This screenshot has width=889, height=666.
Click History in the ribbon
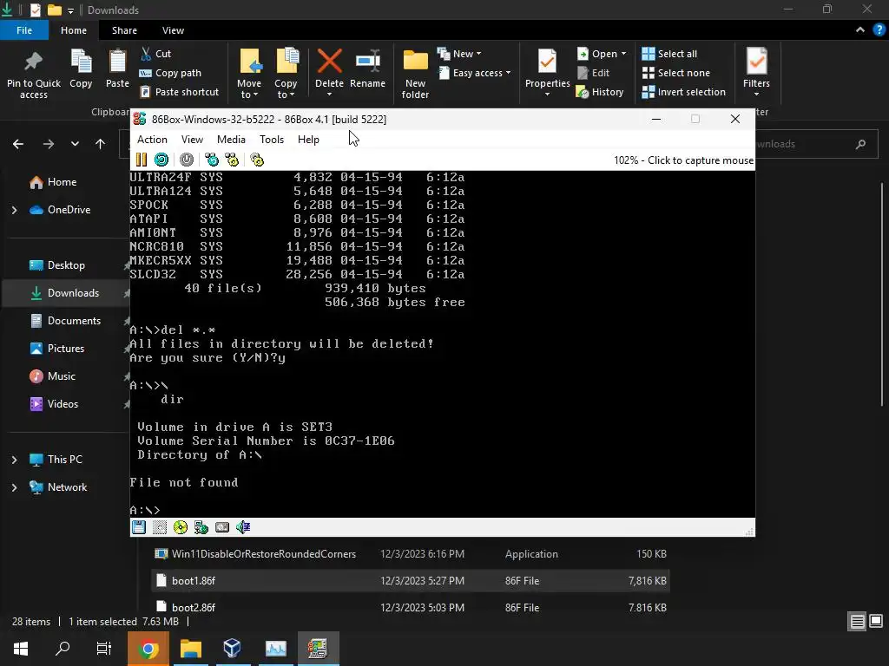(600, 92)
